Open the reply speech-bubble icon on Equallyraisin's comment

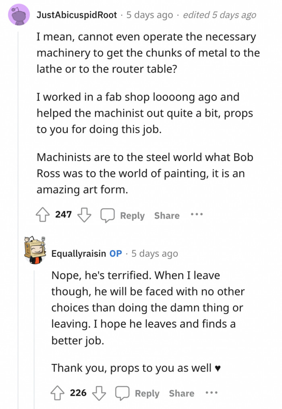click(122, 393)
